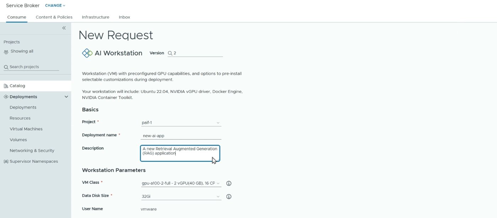
Task: Click the people icon next to Showing all
Action: tap(6, 51)
